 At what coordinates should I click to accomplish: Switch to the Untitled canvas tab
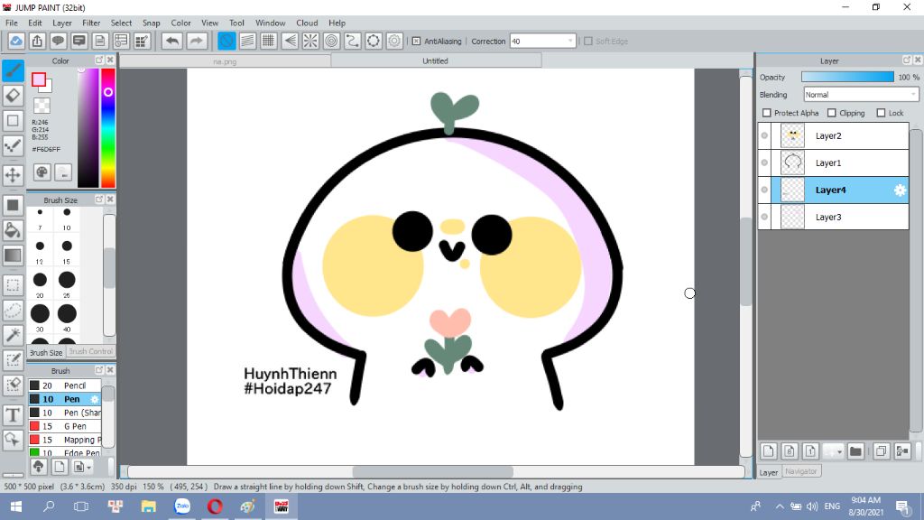[x=436, y=60]
